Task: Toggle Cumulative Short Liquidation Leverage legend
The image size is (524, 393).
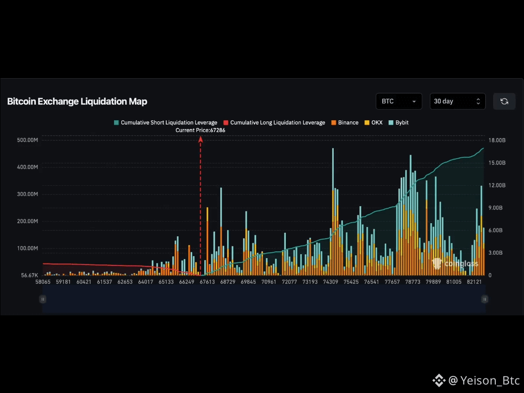Action: 165,123
